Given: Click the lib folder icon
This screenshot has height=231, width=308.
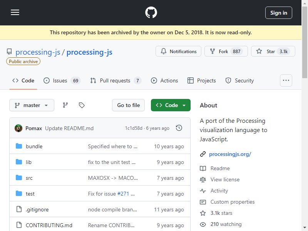Looking at the screenshot, I should point(19,162).
